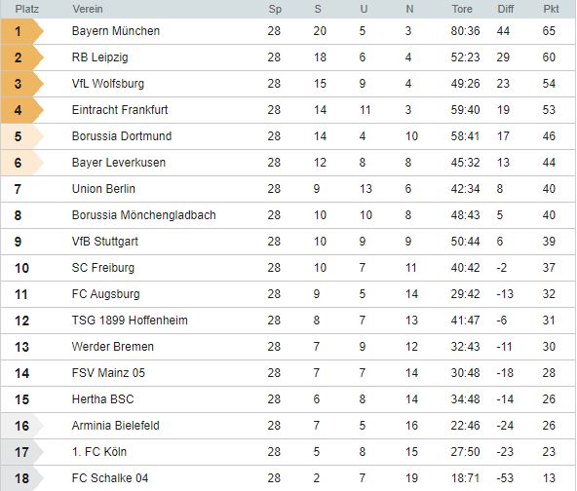Select Union Berlin in the table
The image size is (577, 491).
pos(288,189)
